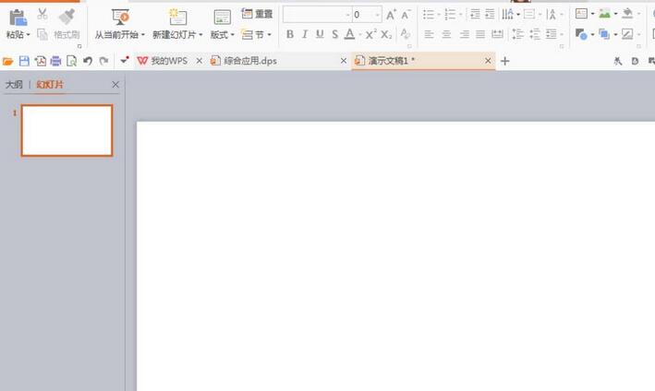Click the font name combo box
655x391 pixels.
point(317,15)
